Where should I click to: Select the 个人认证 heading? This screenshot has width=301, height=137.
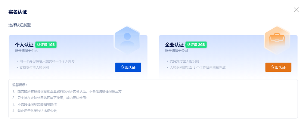click(x=24, y=45)
